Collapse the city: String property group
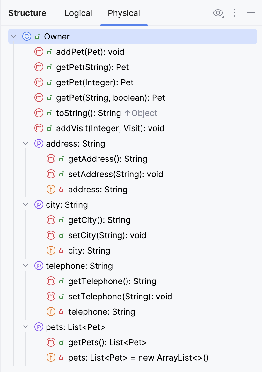262x372 pixels. (25, 204)
